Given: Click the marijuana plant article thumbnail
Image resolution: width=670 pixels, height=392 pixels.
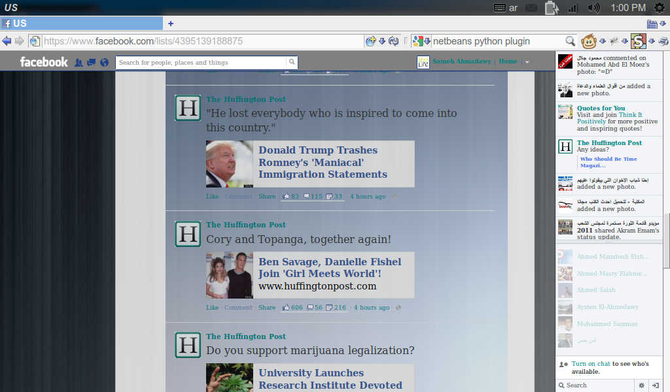Looking at the screenshot, I should 230,378.
